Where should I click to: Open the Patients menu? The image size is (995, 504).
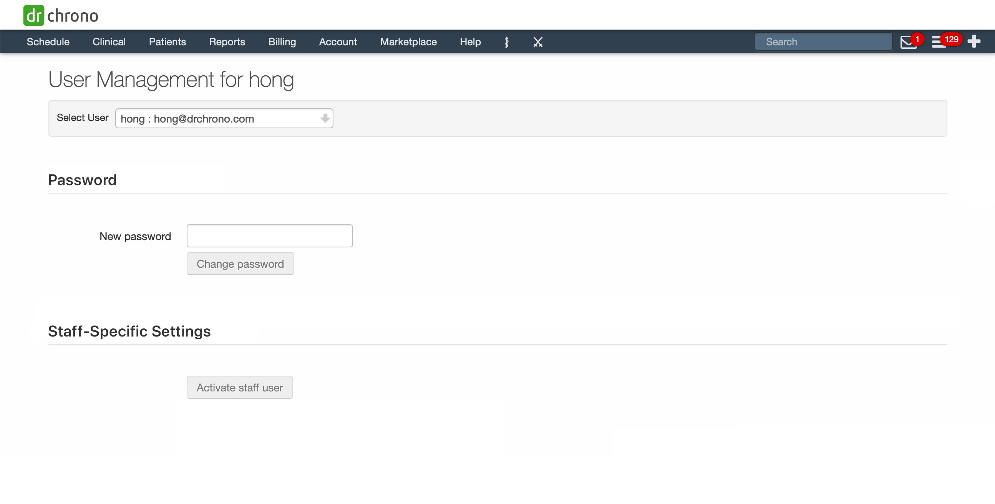click(x=167, y=42)
